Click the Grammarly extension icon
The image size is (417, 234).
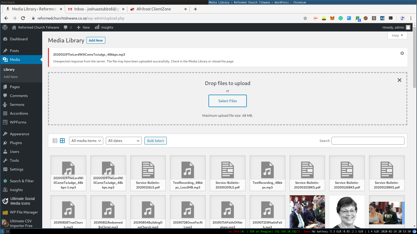341,18
